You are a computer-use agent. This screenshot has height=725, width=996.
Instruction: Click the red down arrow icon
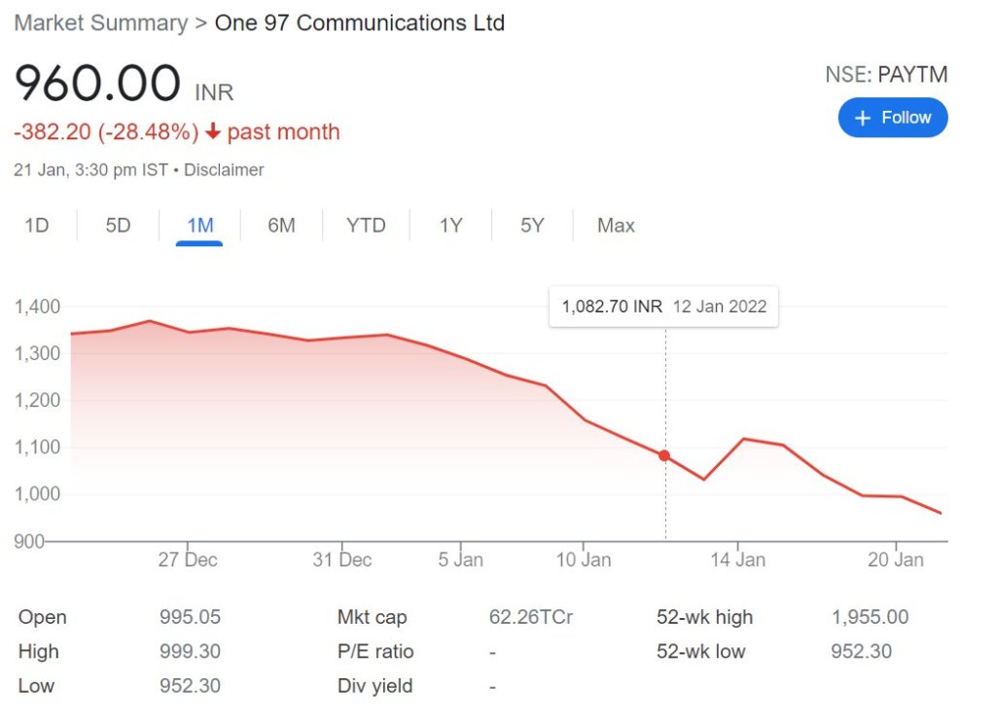(x=213, y=132)
